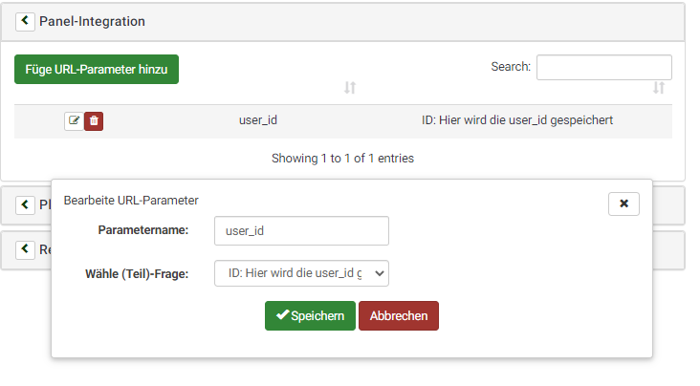Image resolution: width=700 pixels, height=386 pixels.
Task: Edit the user_id parameter via pencil icon
Action: click(74, 121)
